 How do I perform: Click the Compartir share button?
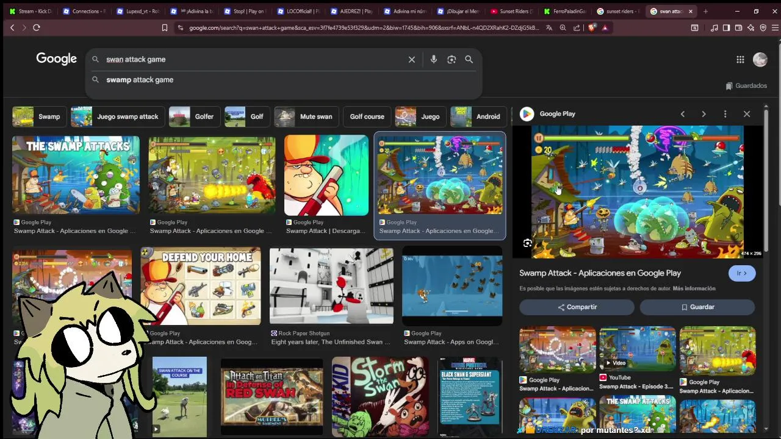click(x=577, y=307)
